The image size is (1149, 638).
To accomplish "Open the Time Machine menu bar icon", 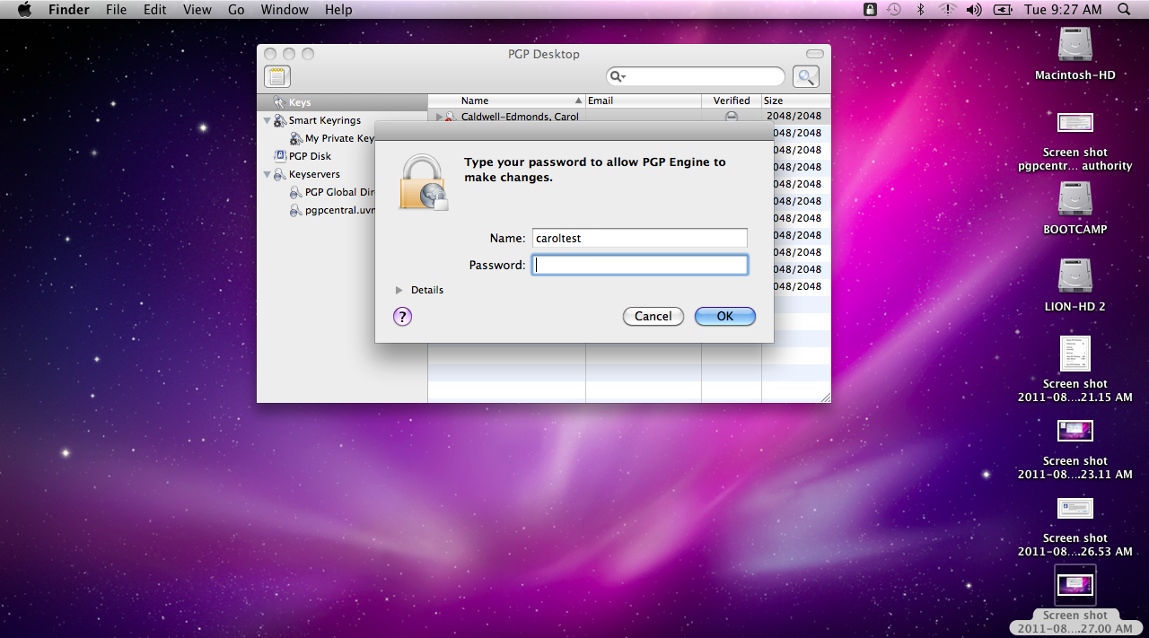I will pyautogui.click(x=894, y=10).
